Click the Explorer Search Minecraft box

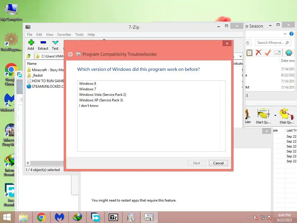273,43
